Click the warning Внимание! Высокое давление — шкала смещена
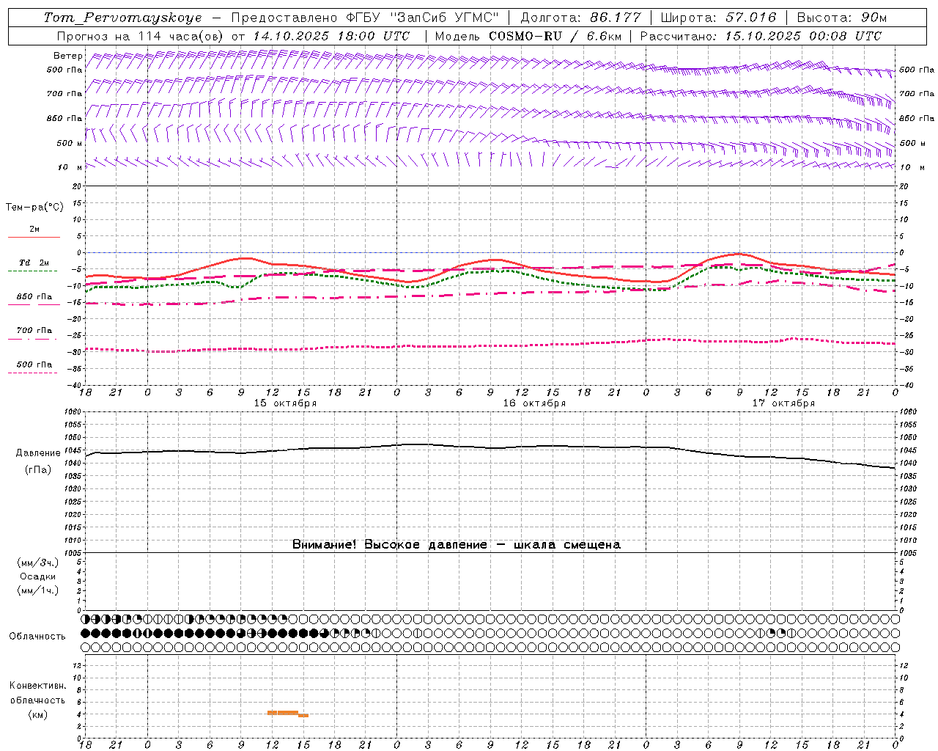 [457, 545]
